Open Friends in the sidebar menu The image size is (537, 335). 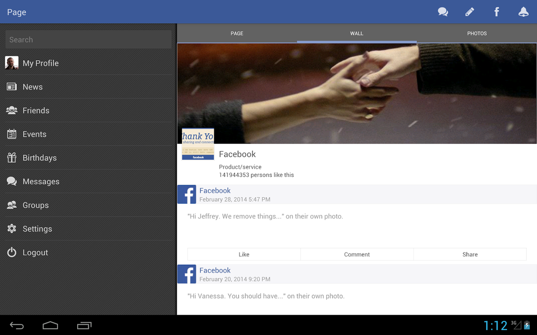88,111
